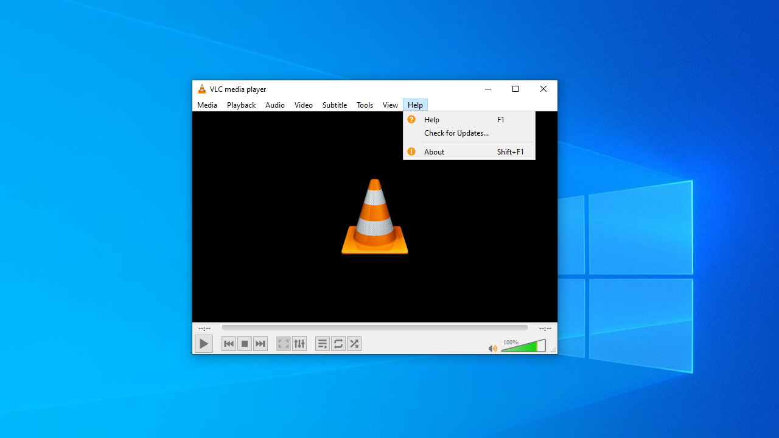Toggle the playlist view

click(x=323, y=344)
